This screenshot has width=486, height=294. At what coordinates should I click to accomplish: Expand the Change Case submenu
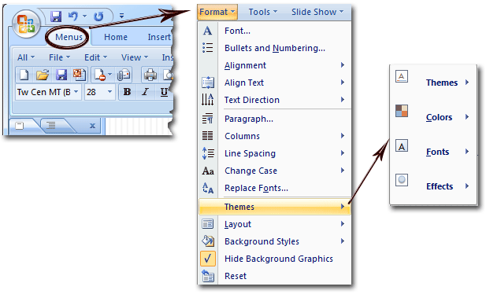click(275, 171)
